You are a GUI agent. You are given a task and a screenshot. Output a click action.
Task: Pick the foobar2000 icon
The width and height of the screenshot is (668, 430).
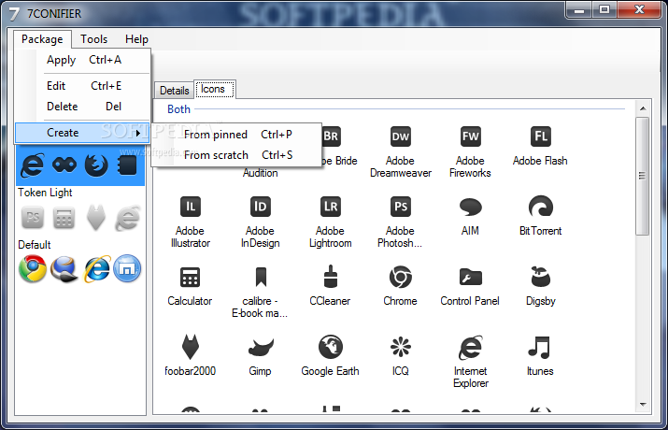coord(190,348)
